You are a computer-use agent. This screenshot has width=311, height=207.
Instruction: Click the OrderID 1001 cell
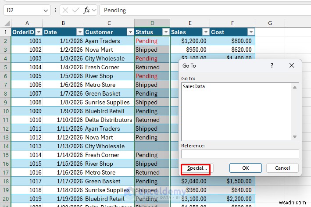[x=27, y=41]
